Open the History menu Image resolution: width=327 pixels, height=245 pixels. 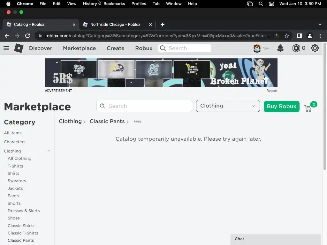coord(90,4)
